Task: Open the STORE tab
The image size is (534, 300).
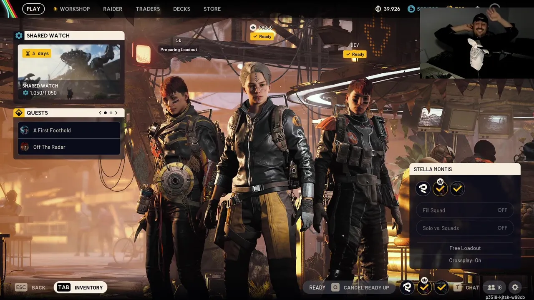Action: pyautogui.click(x=212, y=9)
